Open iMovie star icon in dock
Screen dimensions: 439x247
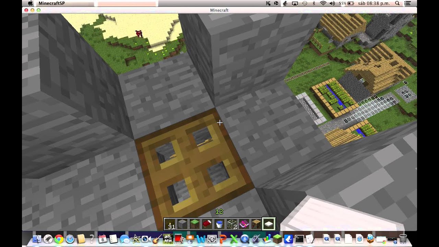click(x=135, y=238)
